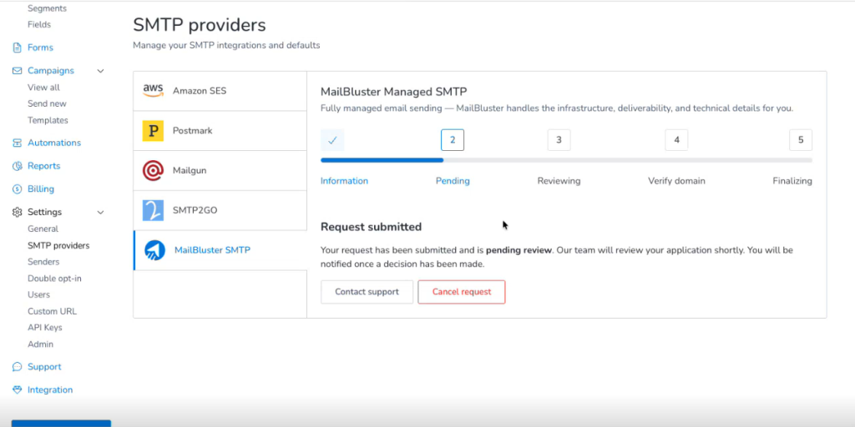The width and height of the screenshot is (855, 427).
Task: Select the Amazon SES provider tab
Action: pos(220,91)
